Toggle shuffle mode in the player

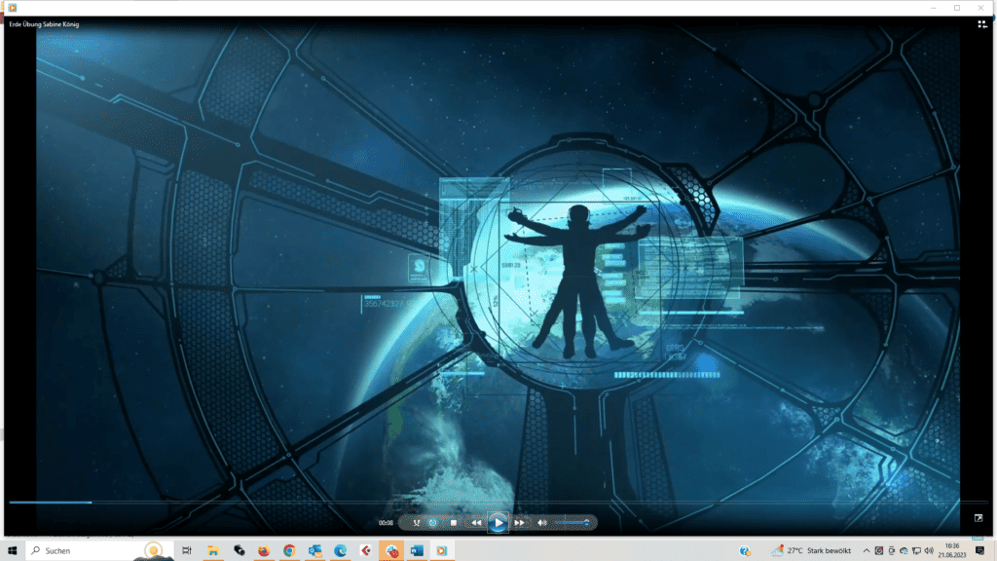click(416, 523)
